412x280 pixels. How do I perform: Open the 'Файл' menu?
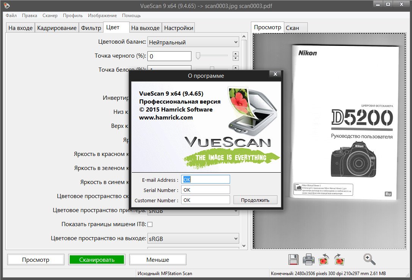11,16
